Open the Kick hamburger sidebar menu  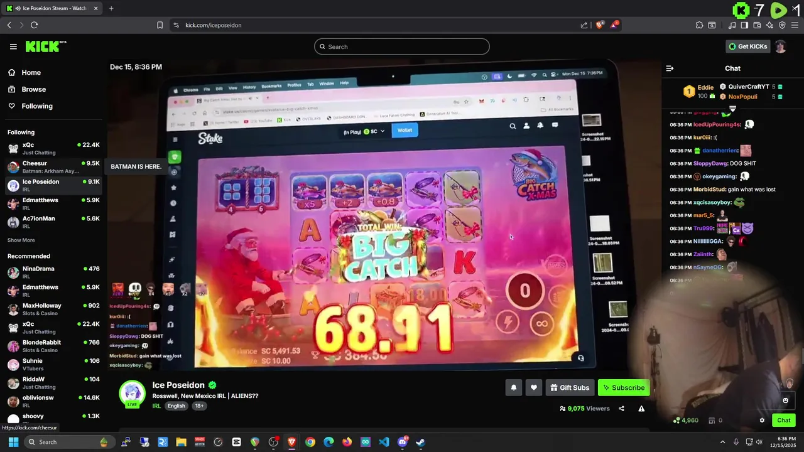[13, 46]
